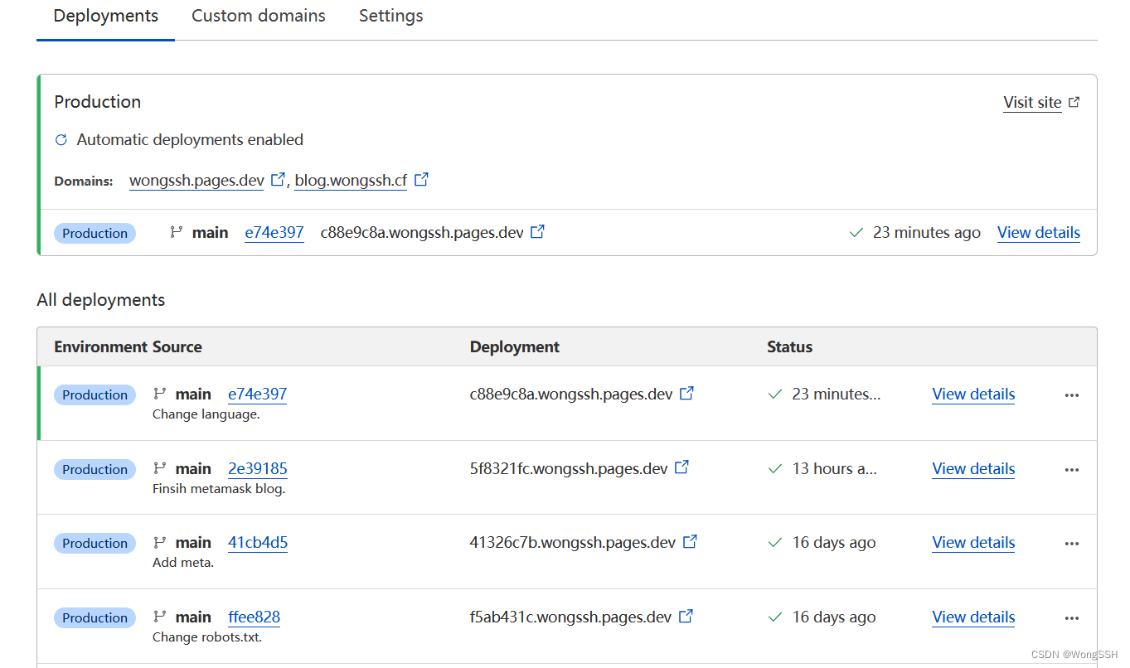
Task: Click the Add meta. commit message
Action: coord(183,563)
